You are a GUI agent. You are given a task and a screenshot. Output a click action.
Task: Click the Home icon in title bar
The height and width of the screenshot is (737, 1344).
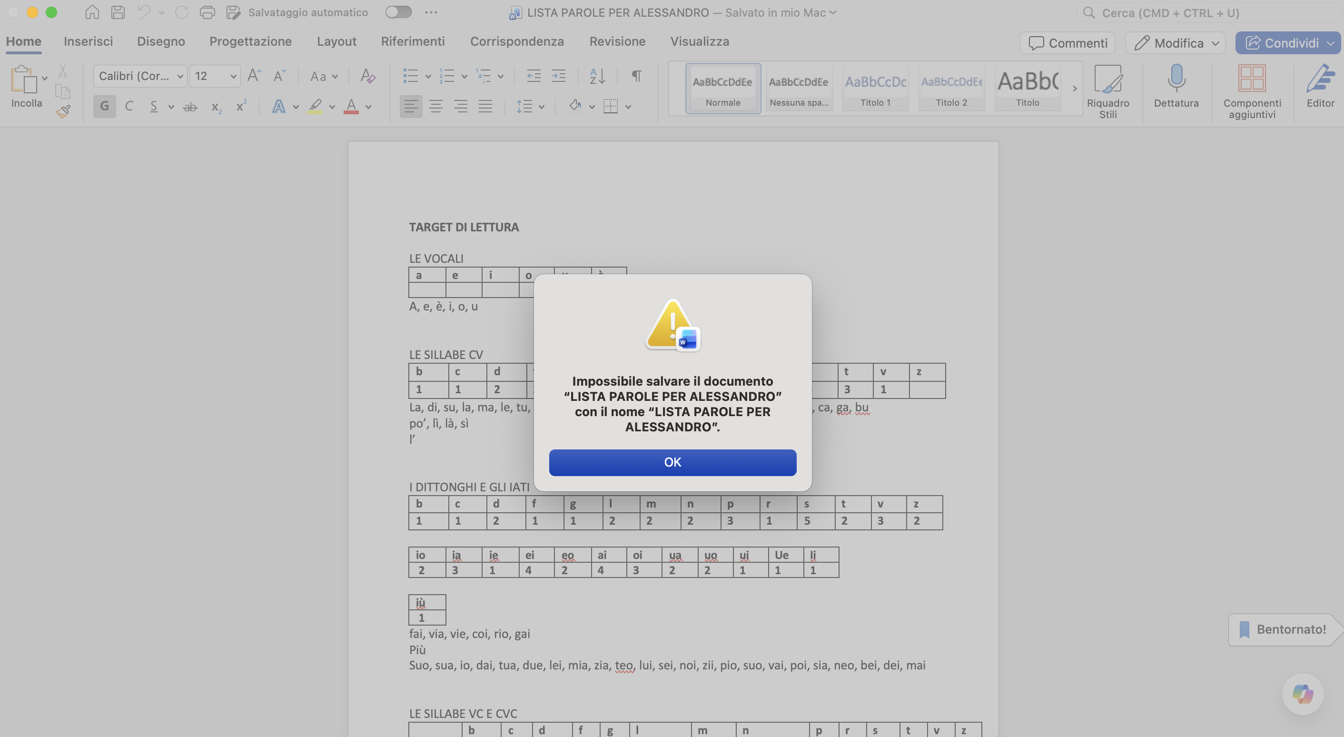point(92,12)
